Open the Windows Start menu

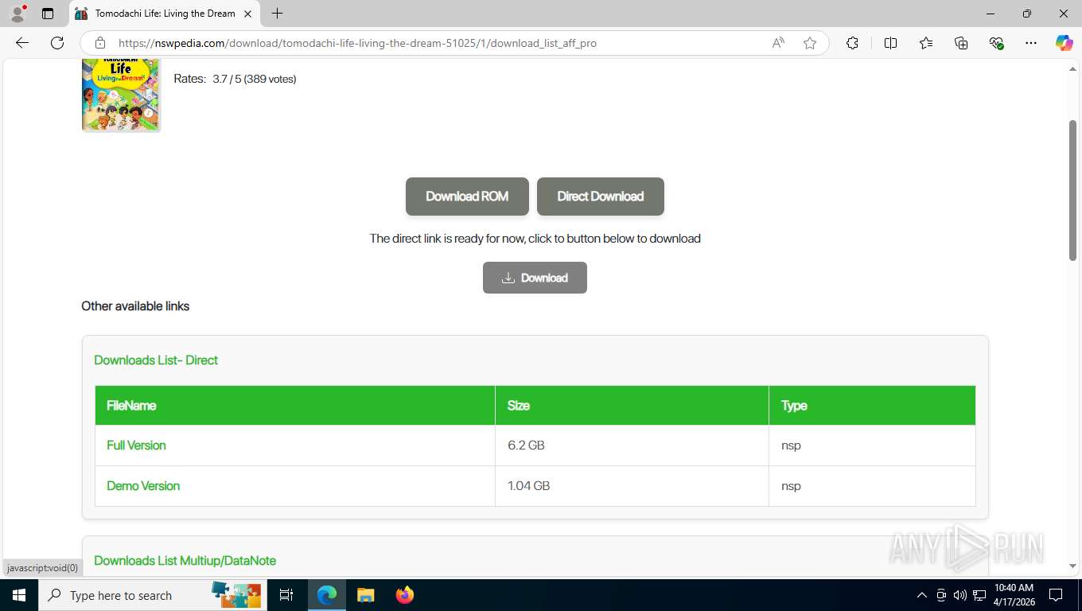click(x=18, y=595)
